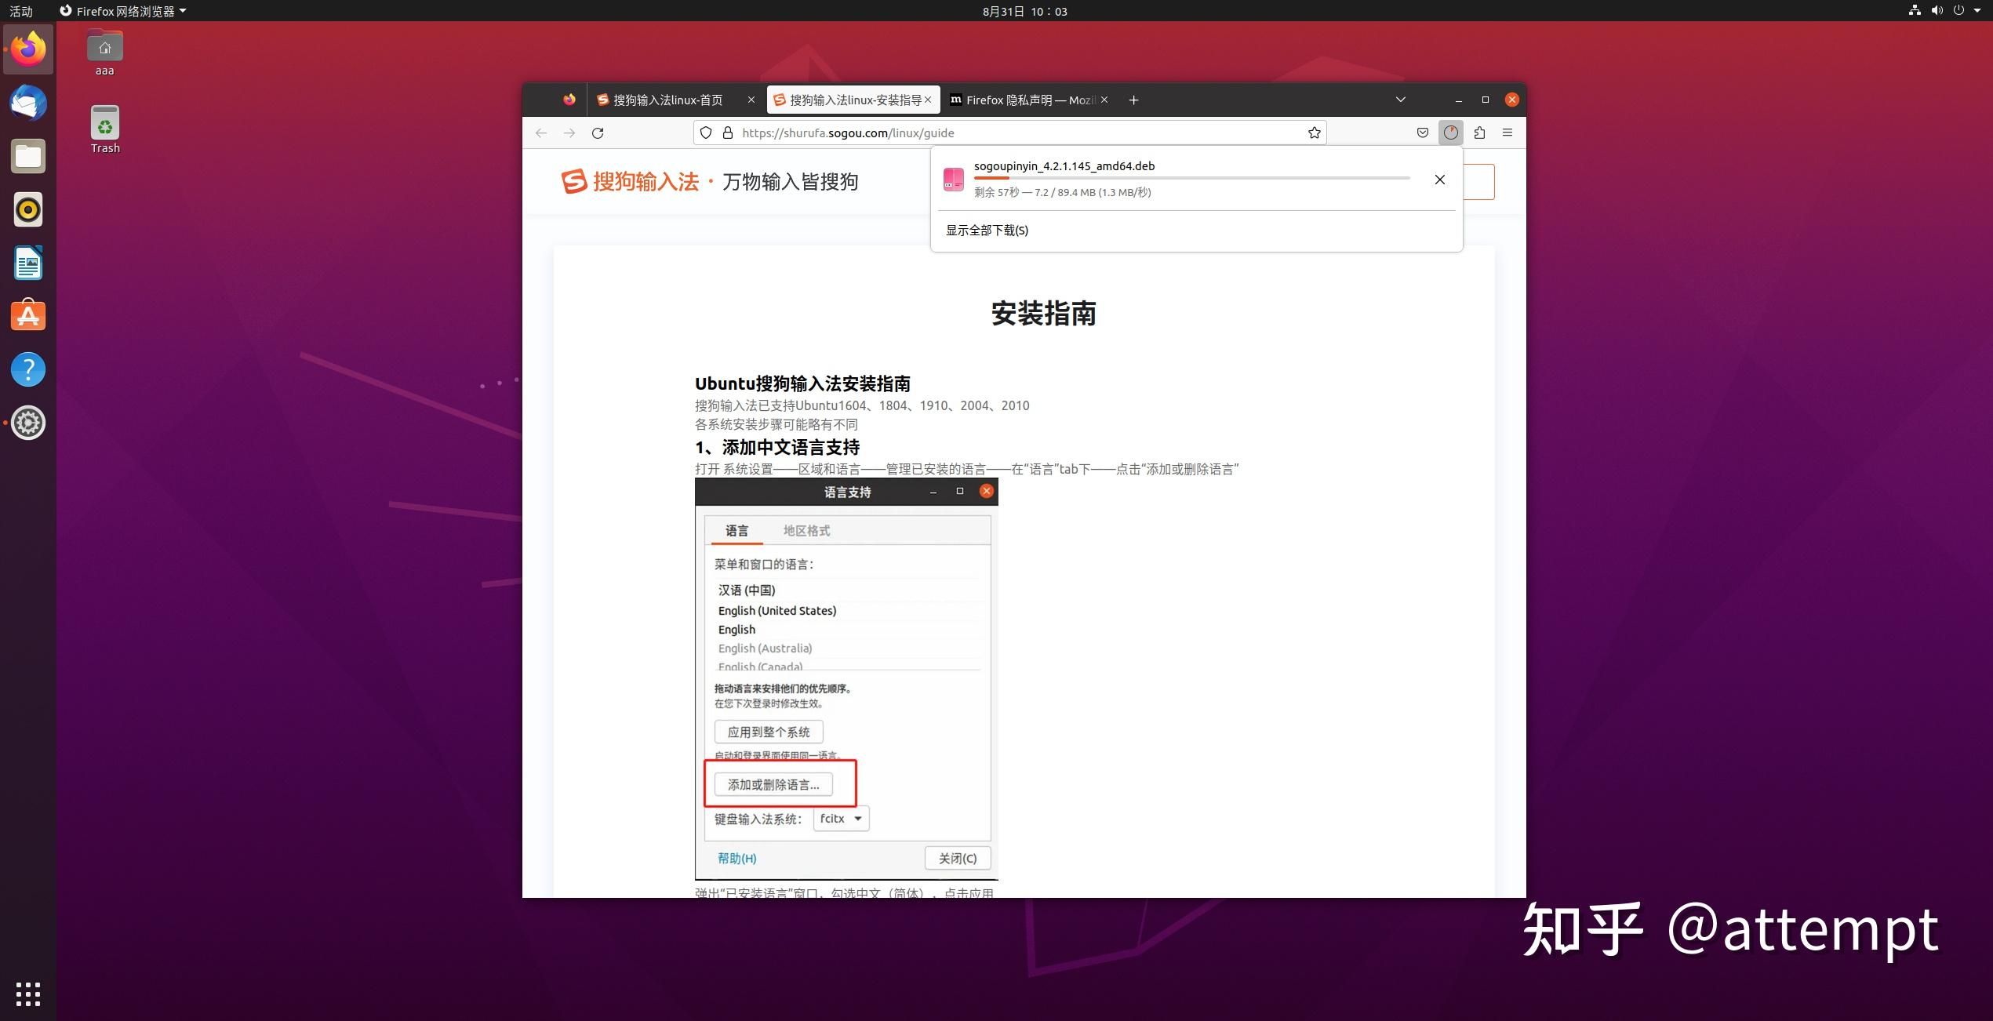Expand the browser tabs overflow dropdown
This screenshot has height=1021, width=1993.
click(1399, 99)
